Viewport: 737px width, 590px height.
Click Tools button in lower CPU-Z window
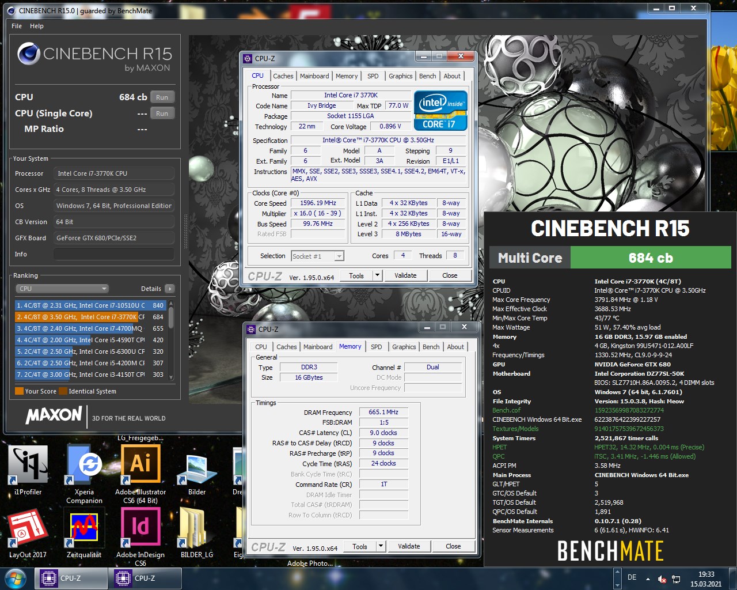(x=360, y=546)
